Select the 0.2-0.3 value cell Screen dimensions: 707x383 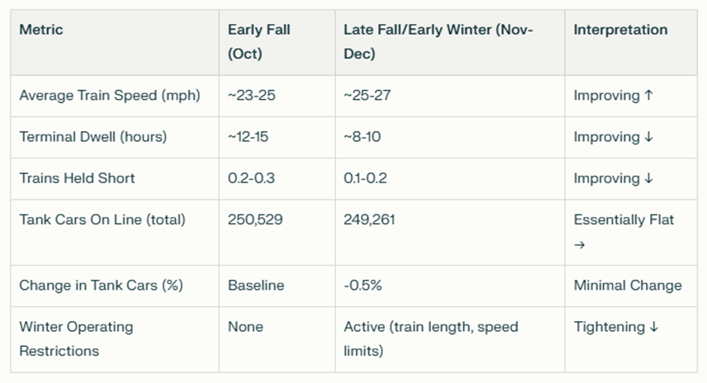tap(247, 178)
